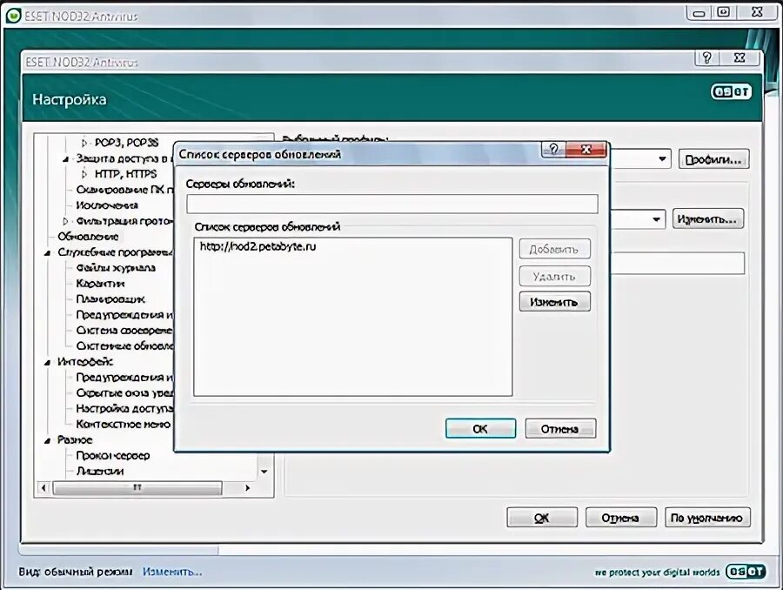Collapse the Интерфейс tree node

coord(48,362)
